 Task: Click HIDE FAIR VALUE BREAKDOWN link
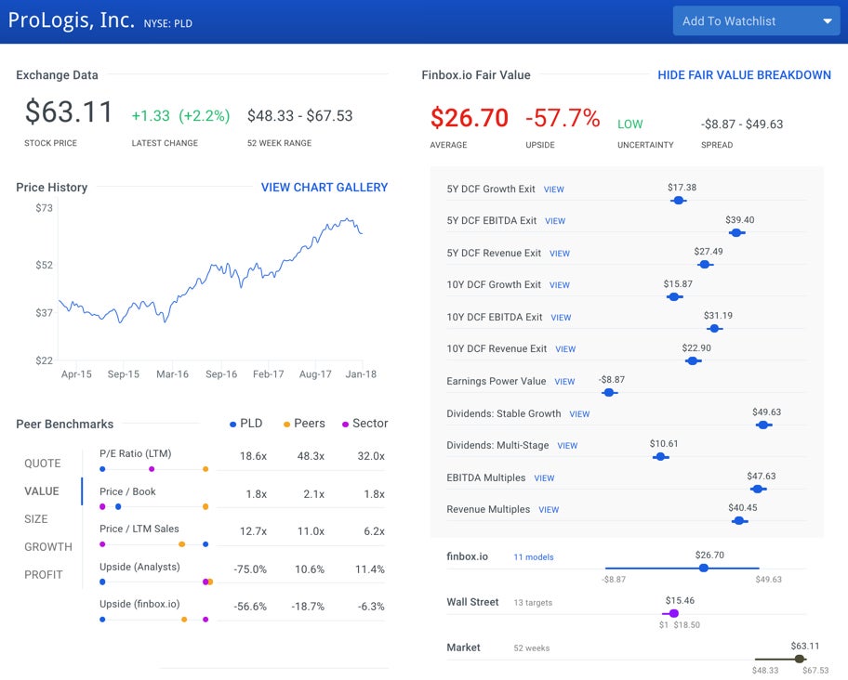[x=744, y=75]
